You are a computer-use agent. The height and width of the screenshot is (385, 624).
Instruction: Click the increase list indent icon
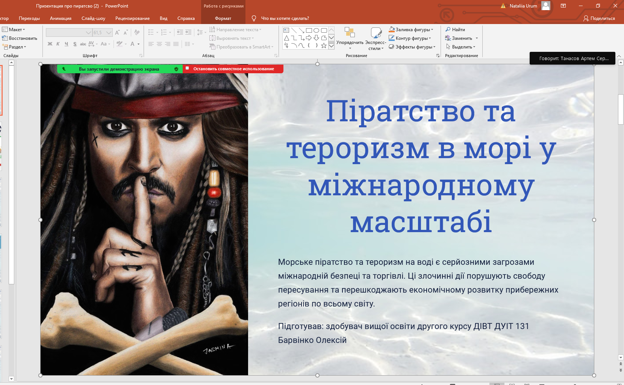click(x=188, y=32)
